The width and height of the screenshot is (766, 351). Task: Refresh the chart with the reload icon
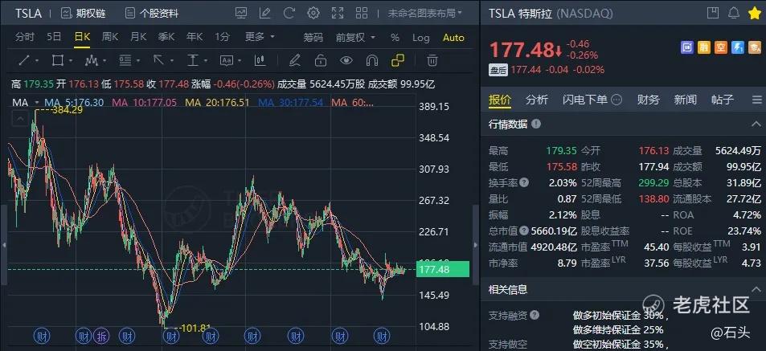(x=289, y=13)
